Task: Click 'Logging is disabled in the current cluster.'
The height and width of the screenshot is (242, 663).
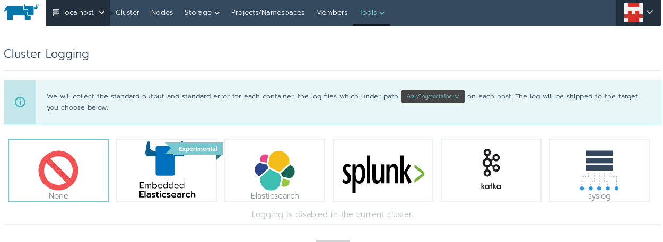Action: coord(333,214)
